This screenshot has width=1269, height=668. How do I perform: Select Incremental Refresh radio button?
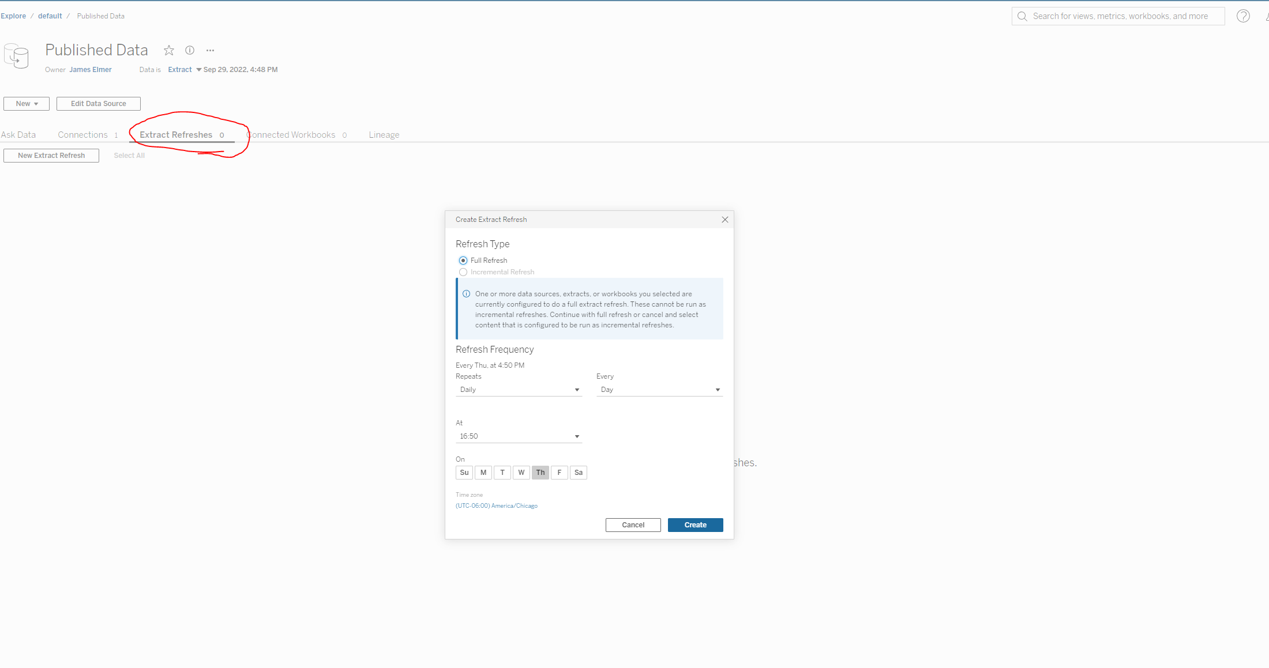click(463, 272)
